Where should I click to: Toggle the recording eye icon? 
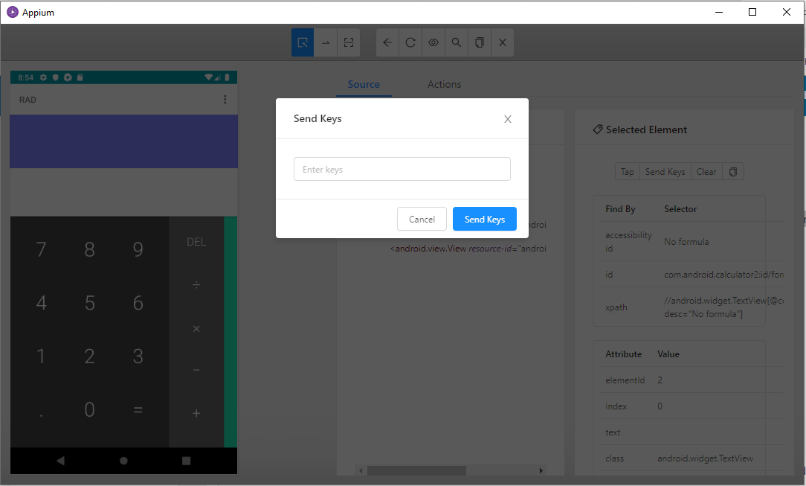pyautogui.click(x=433, y=43)
